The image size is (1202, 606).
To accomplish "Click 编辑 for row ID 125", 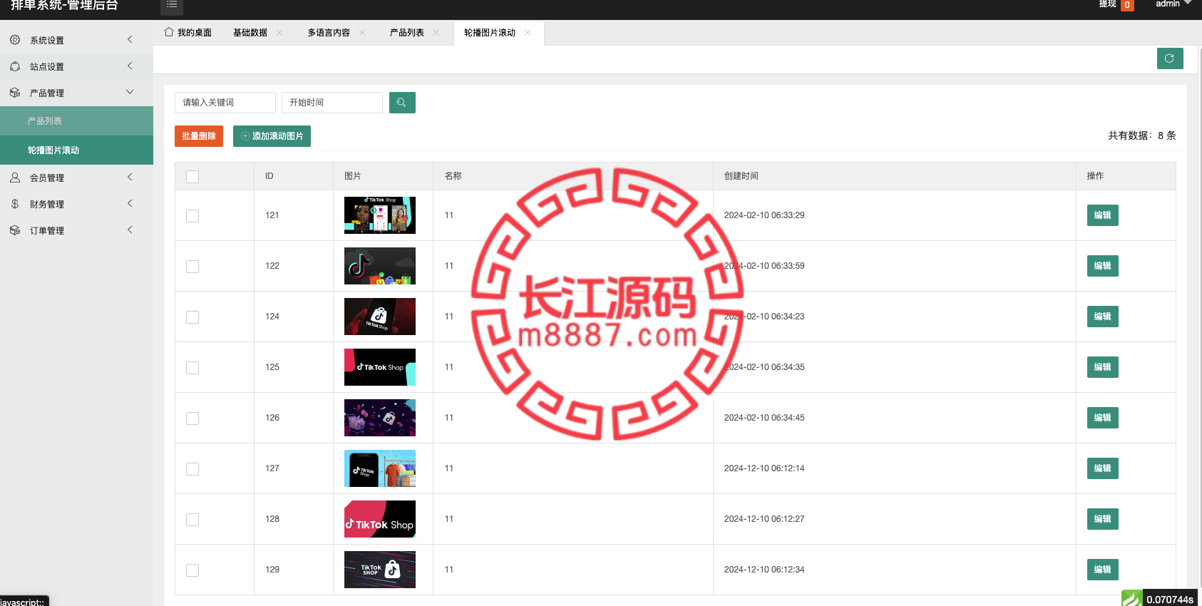I will point(1103,367).
